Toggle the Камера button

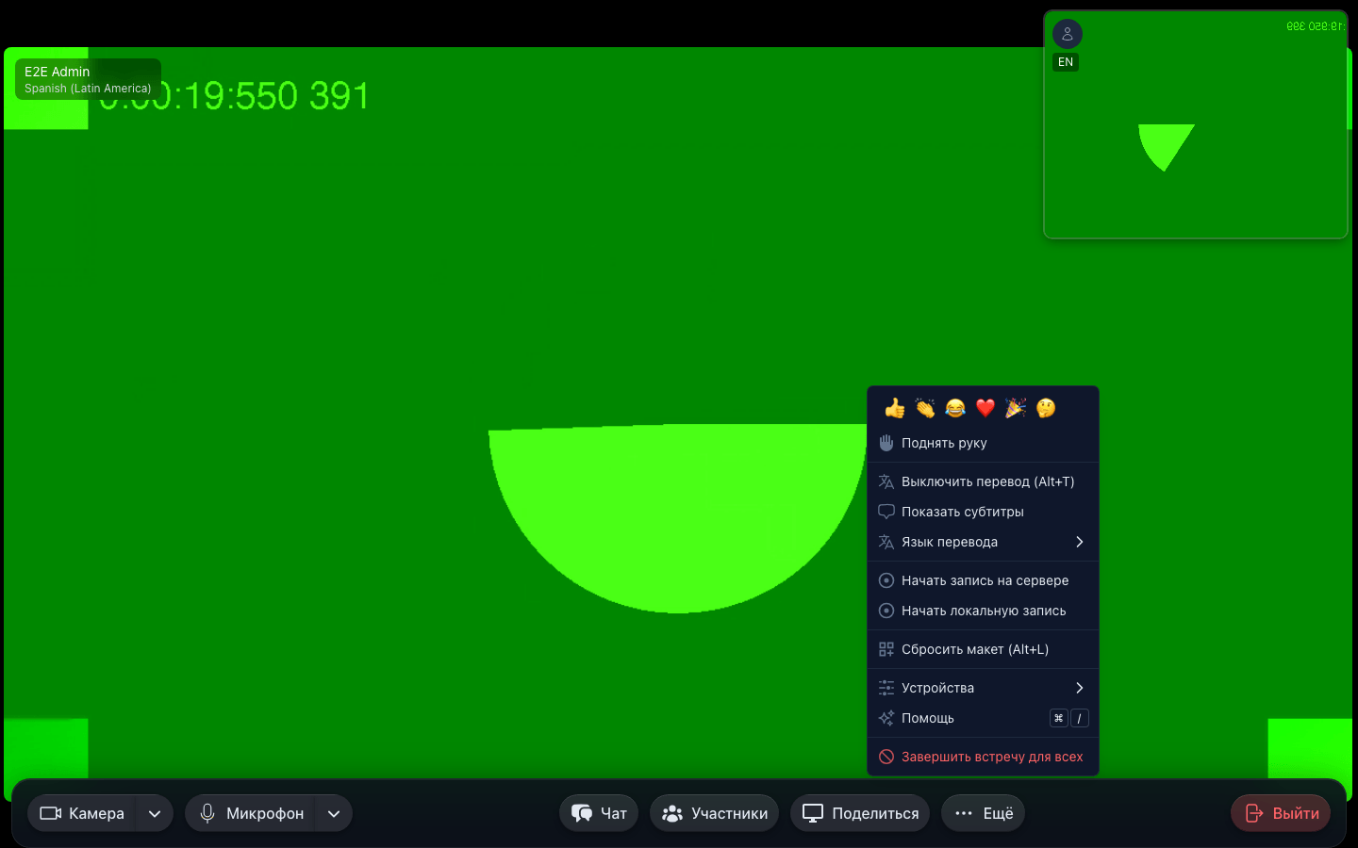[x=82, y=813]
